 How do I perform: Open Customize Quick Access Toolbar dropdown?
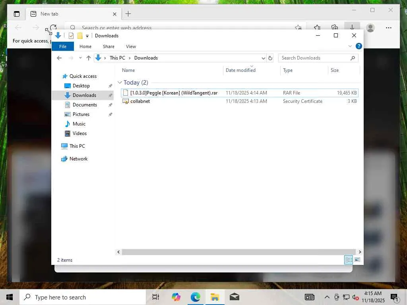point(87,36)
